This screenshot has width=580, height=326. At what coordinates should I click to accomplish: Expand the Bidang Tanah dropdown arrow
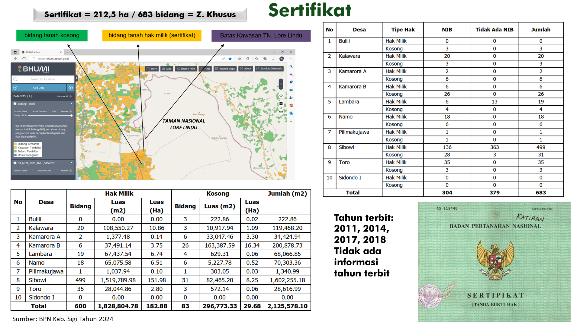coord(72,104)
